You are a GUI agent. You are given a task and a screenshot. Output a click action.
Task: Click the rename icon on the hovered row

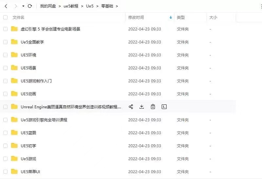pos(164,107)
